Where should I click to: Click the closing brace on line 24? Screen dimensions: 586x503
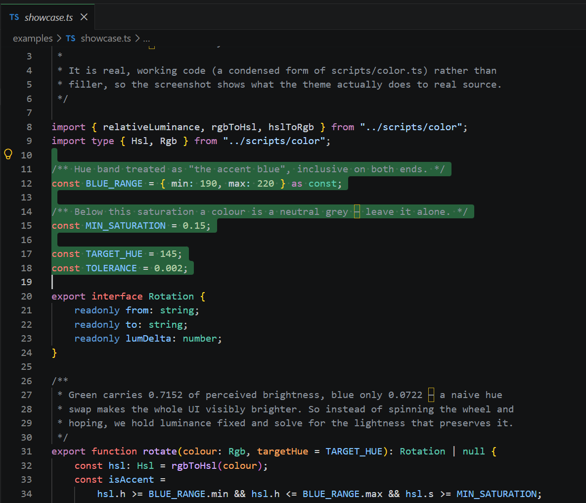click(x=54, y=353)
